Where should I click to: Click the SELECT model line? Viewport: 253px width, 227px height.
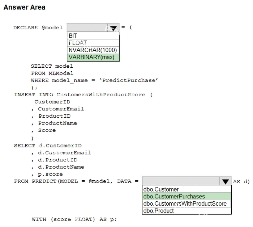pyautogui.click(x=52, y=66)
